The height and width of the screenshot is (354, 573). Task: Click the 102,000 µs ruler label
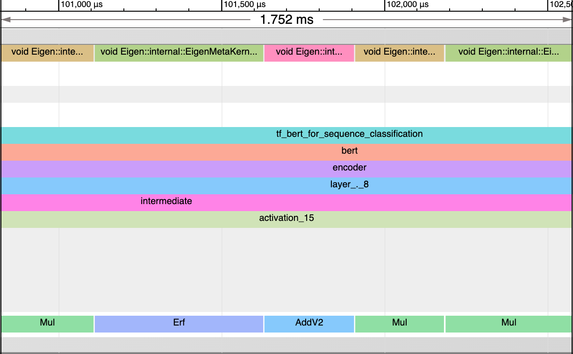[408, 5]
